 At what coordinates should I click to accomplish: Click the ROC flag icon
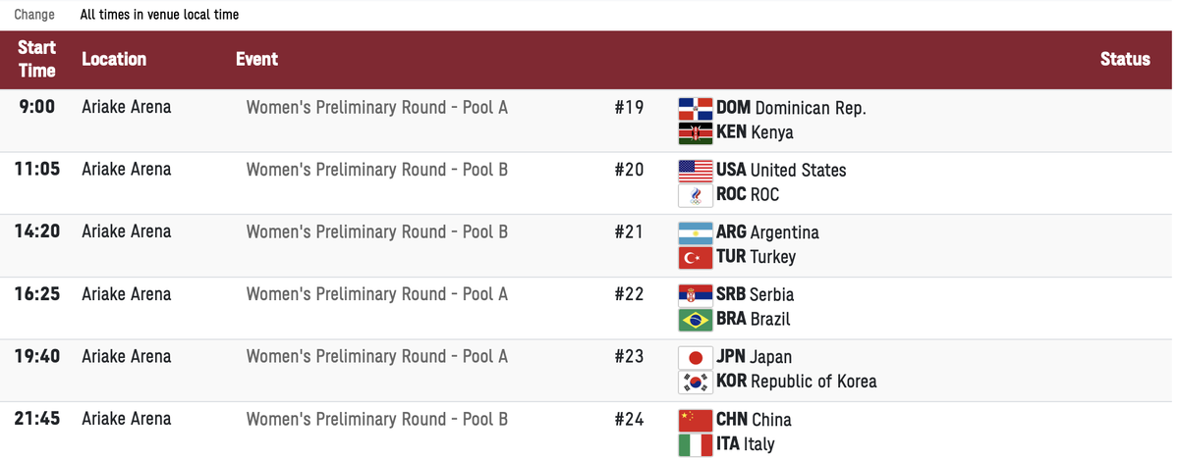pyautogui.click(x=696, y=194)
